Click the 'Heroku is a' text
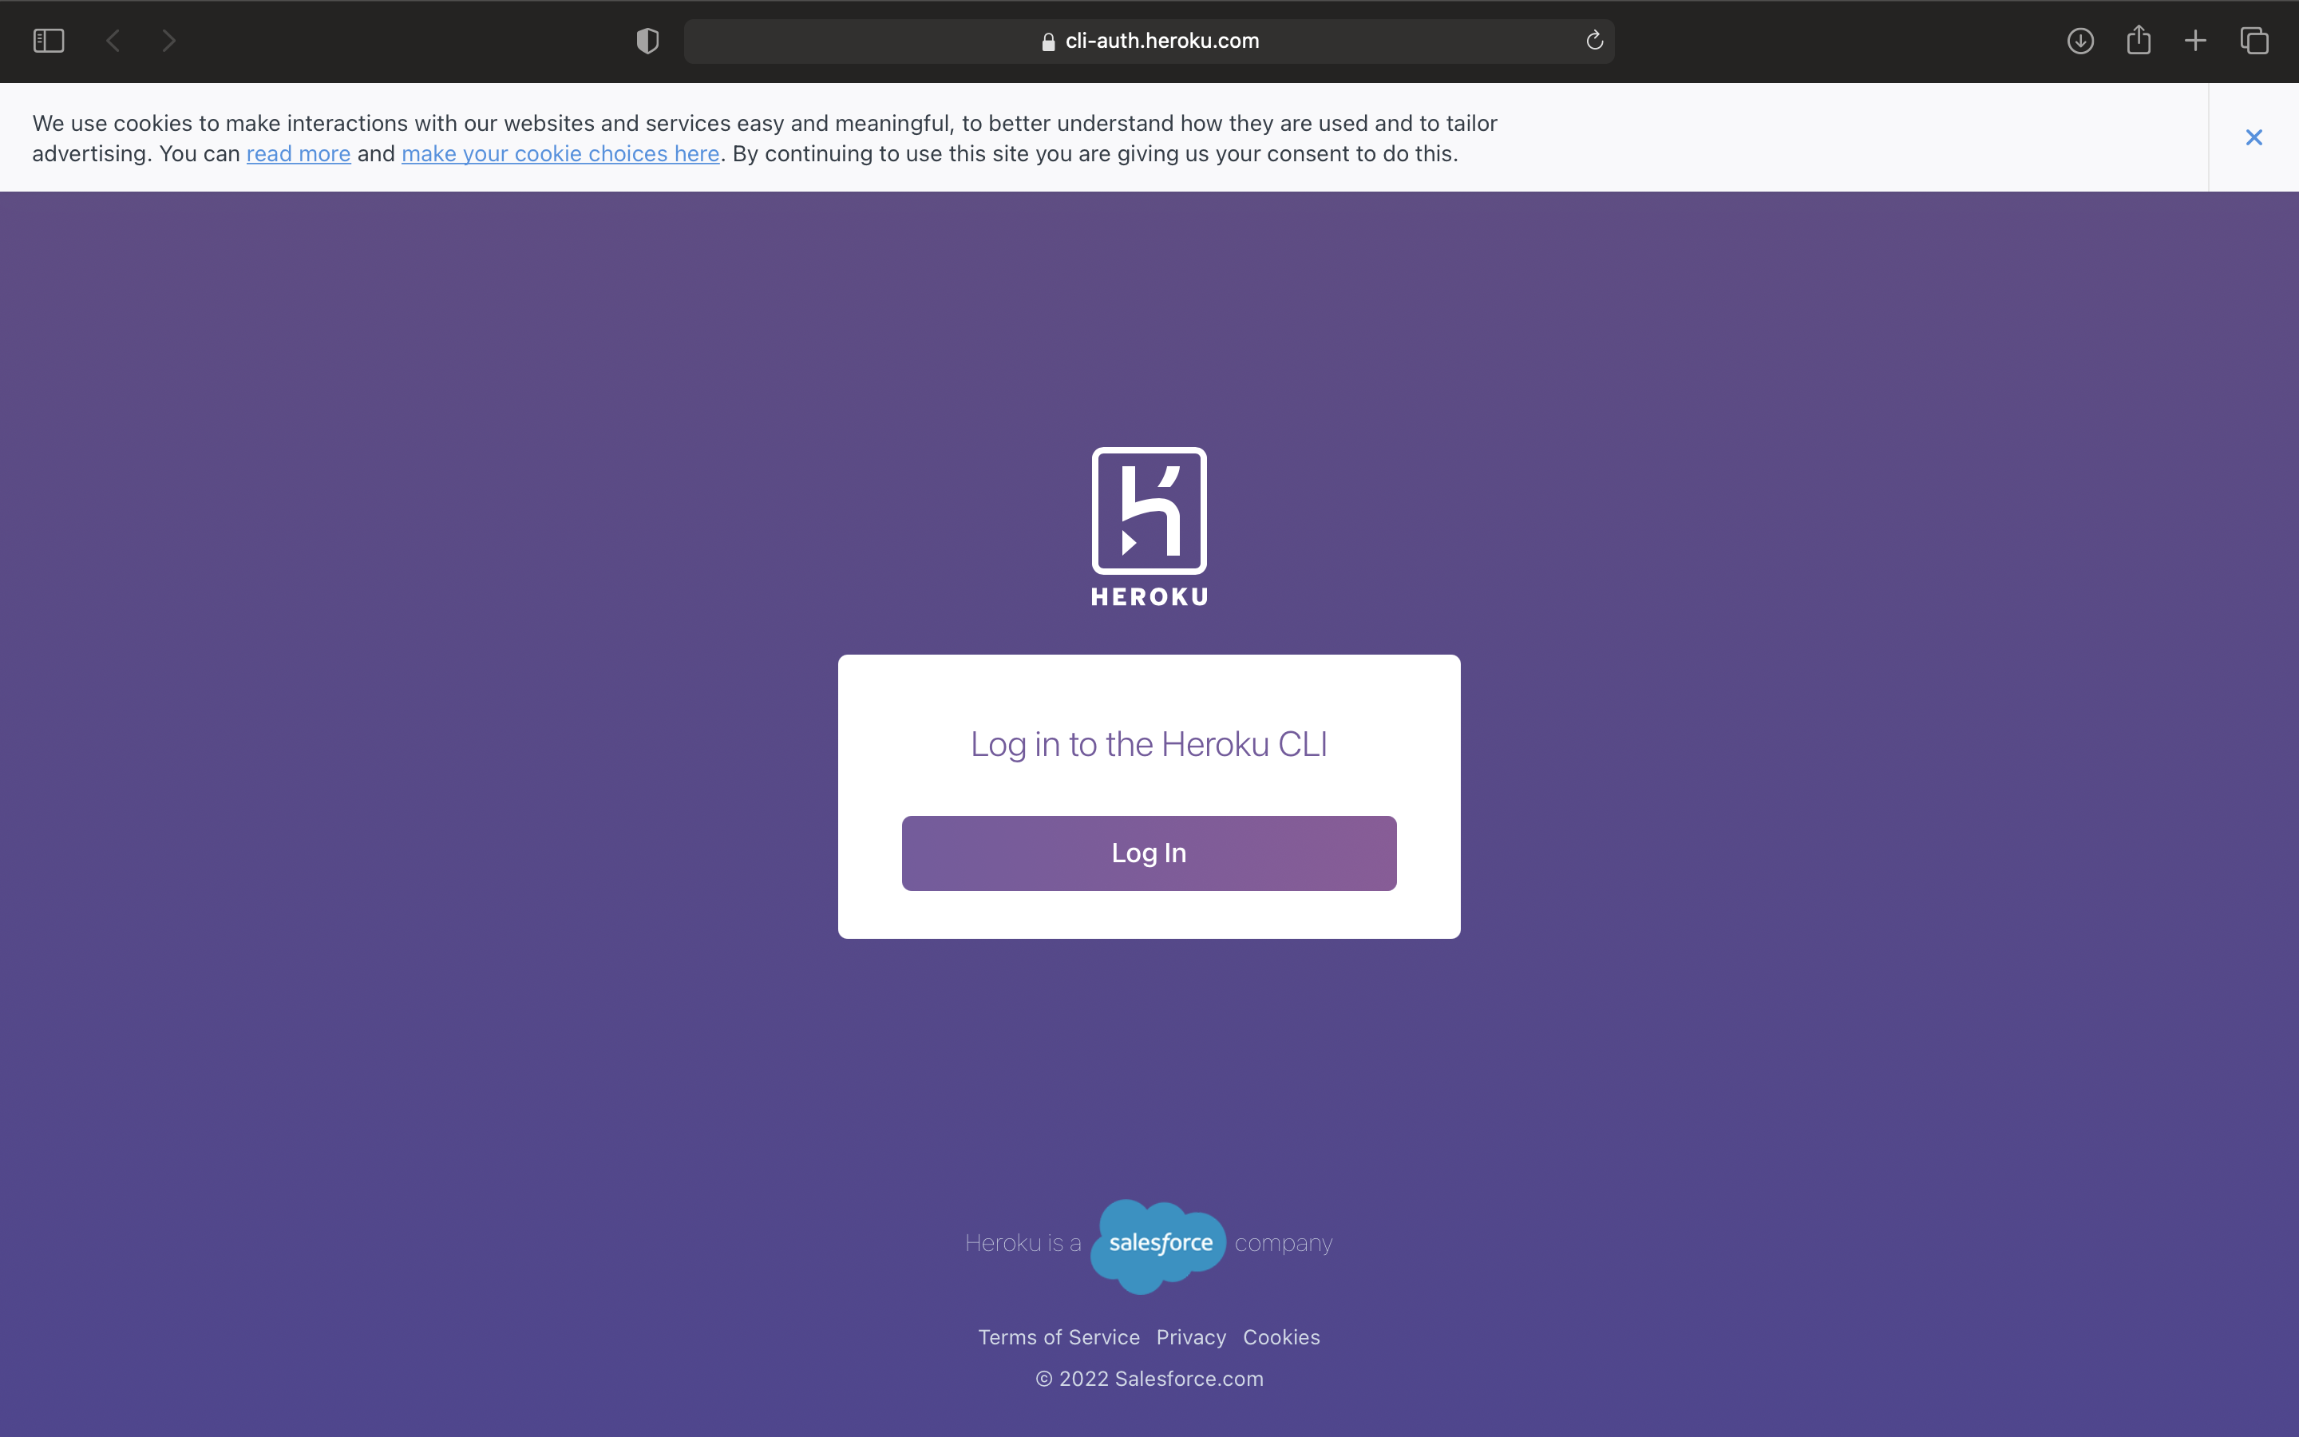The width and height of the screenshot is (2299, 1437). [1023, 1243]
